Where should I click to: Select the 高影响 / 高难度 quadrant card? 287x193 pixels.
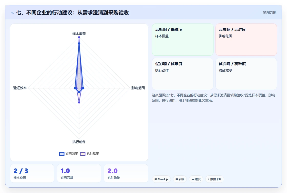(246, 40)
